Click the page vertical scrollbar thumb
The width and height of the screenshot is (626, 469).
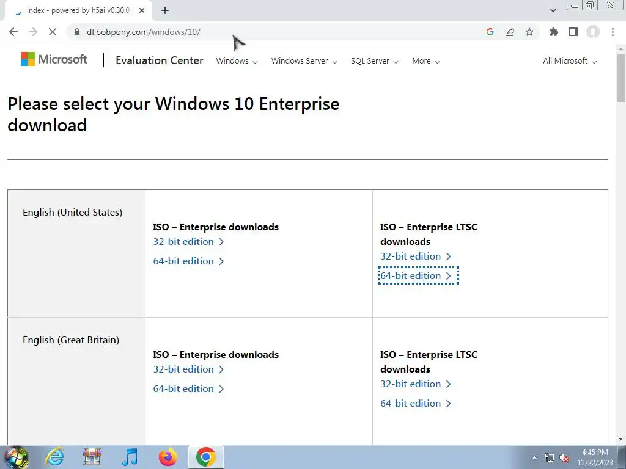click(x=621, y=78)
